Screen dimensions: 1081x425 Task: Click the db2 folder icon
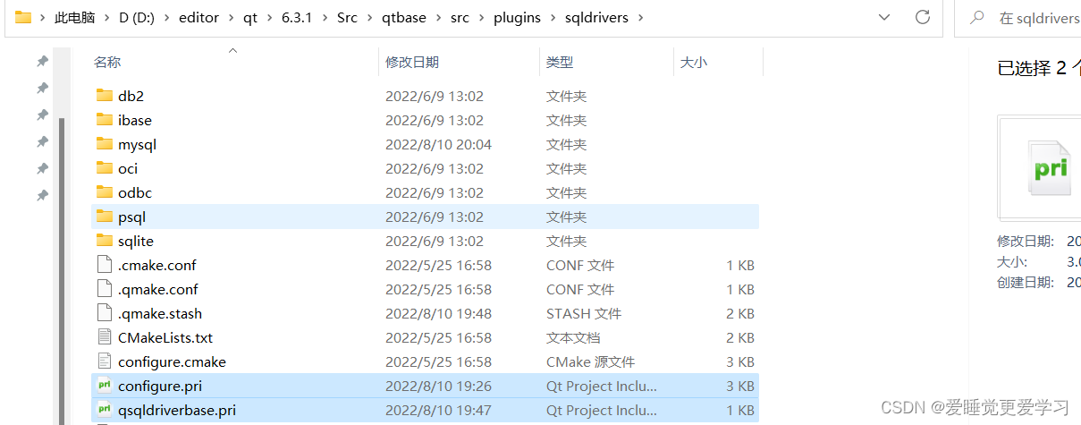(x=104, y=96)
